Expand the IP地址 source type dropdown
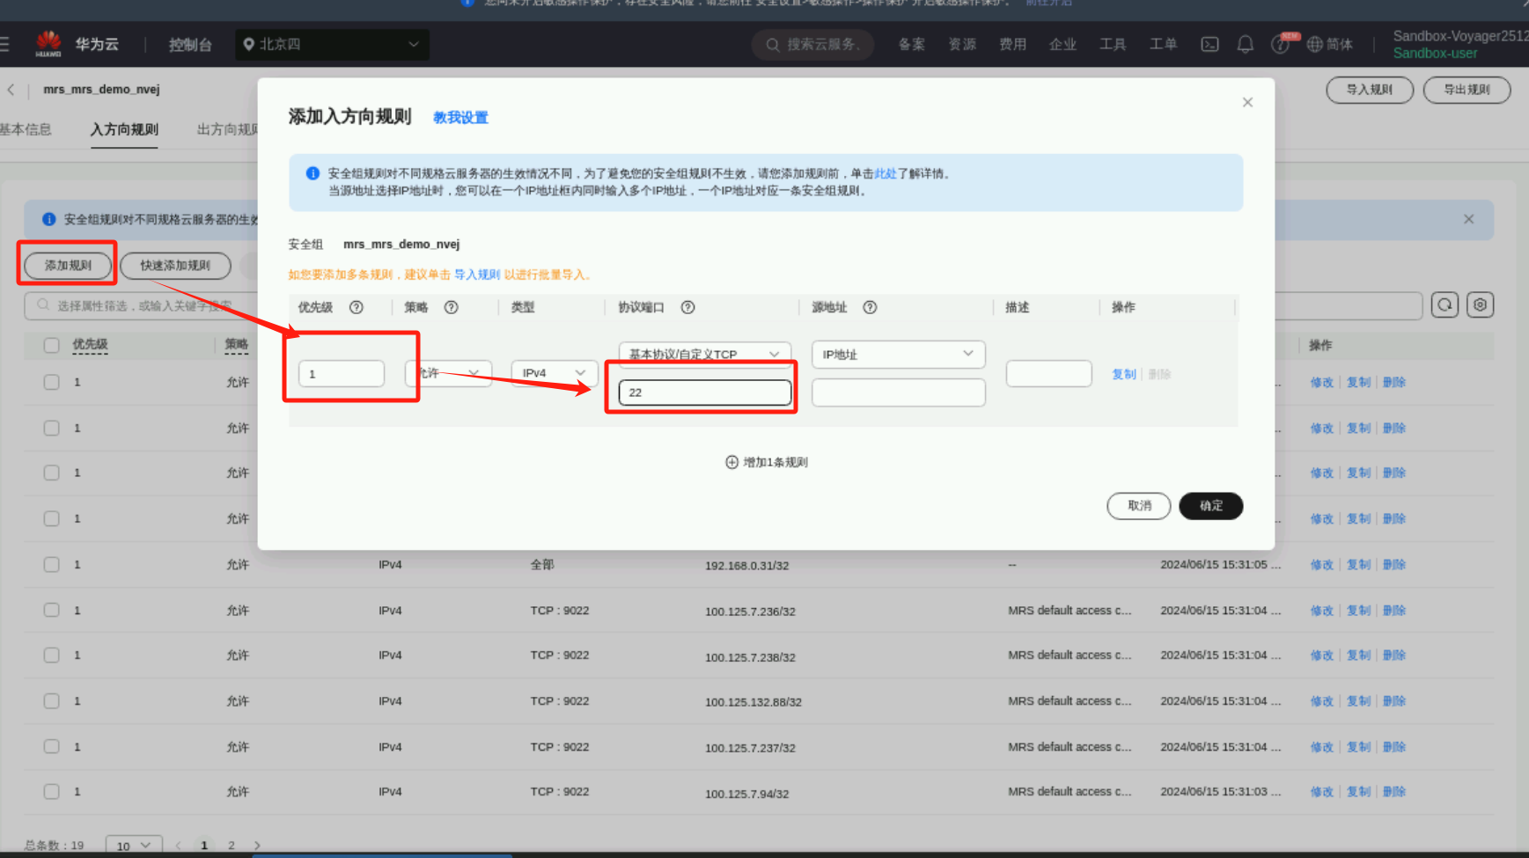This screenshot has height=858, width=1529. [898, 354]
